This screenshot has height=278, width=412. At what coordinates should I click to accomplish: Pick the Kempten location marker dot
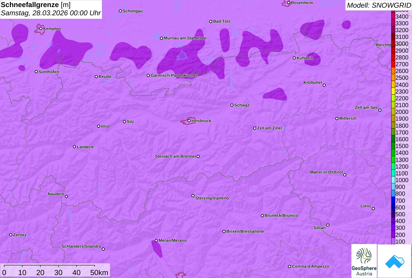tap(41, 29)
